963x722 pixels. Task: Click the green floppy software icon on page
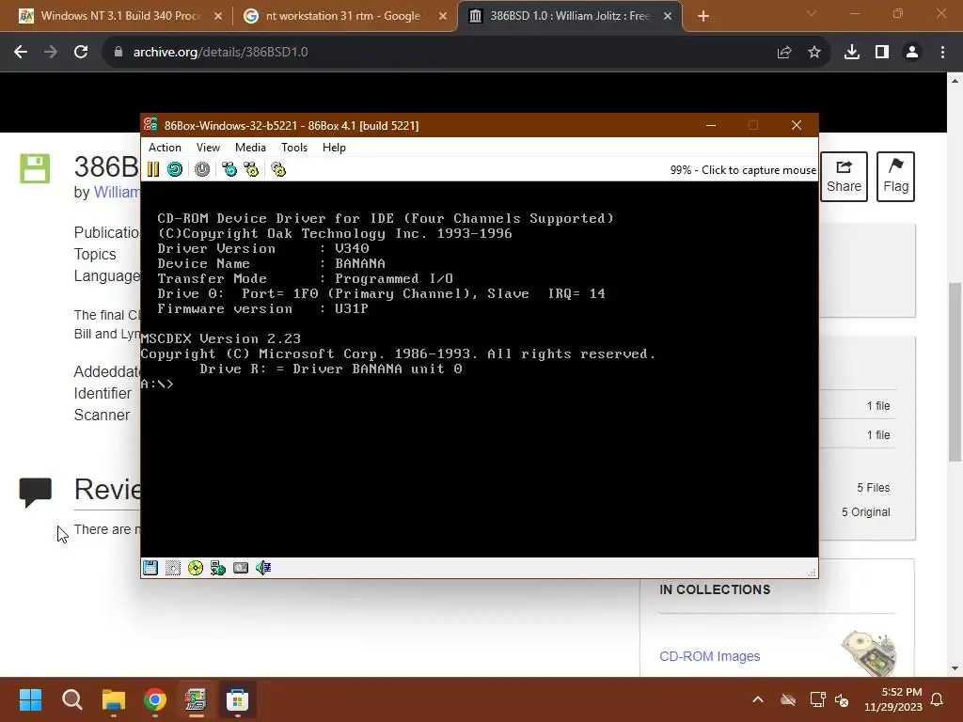pos(35,168)
